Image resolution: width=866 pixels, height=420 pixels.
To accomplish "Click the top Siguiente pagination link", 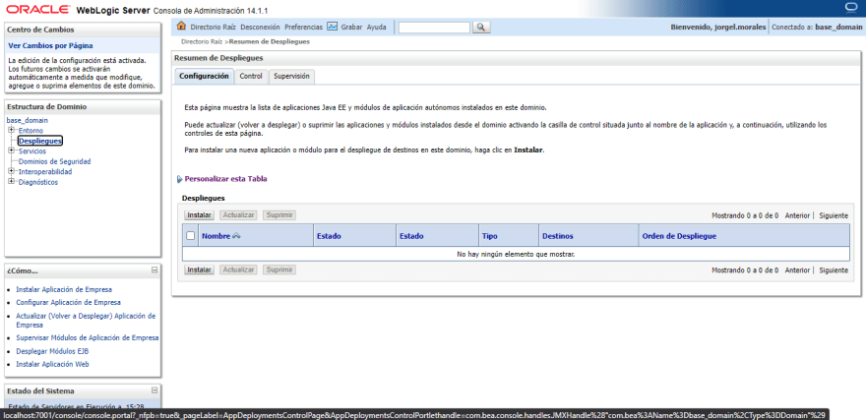I will (834, 215).
